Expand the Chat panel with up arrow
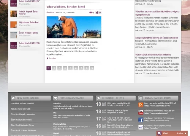Screen dimensions: 190x136 point(185,133)
